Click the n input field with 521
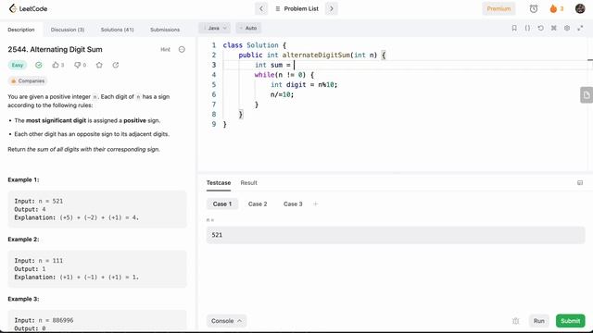 click(396, 235)
